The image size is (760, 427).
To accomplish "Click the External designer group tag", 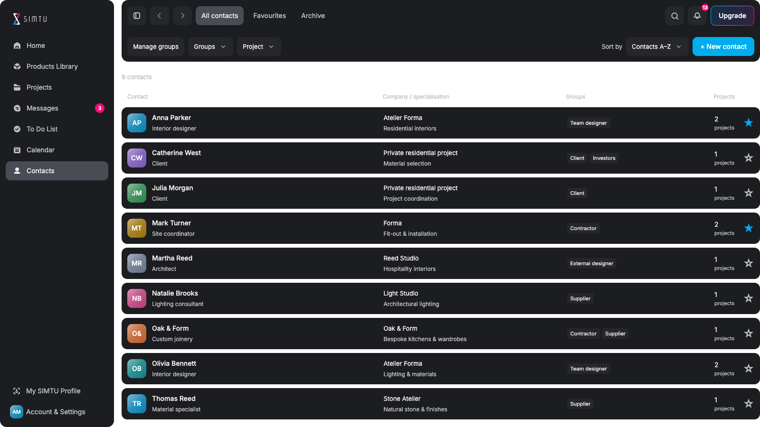I will [x=592, y=263].
